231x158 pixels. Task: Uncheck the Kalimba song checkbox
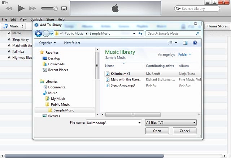click(x=9, y=51)
